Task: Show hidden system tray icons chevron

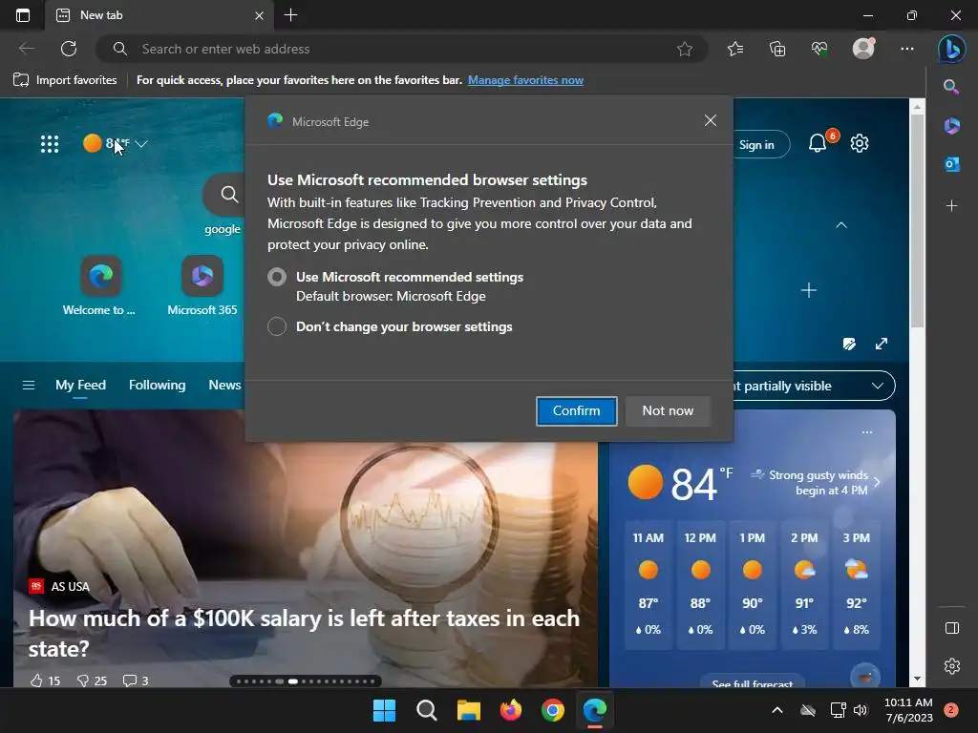Action: [x=777, y=710]
